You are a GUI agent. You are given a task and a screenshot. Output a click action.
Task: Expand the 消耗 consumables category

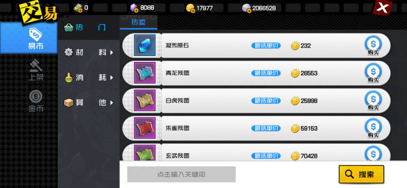(x=89, y=77)
